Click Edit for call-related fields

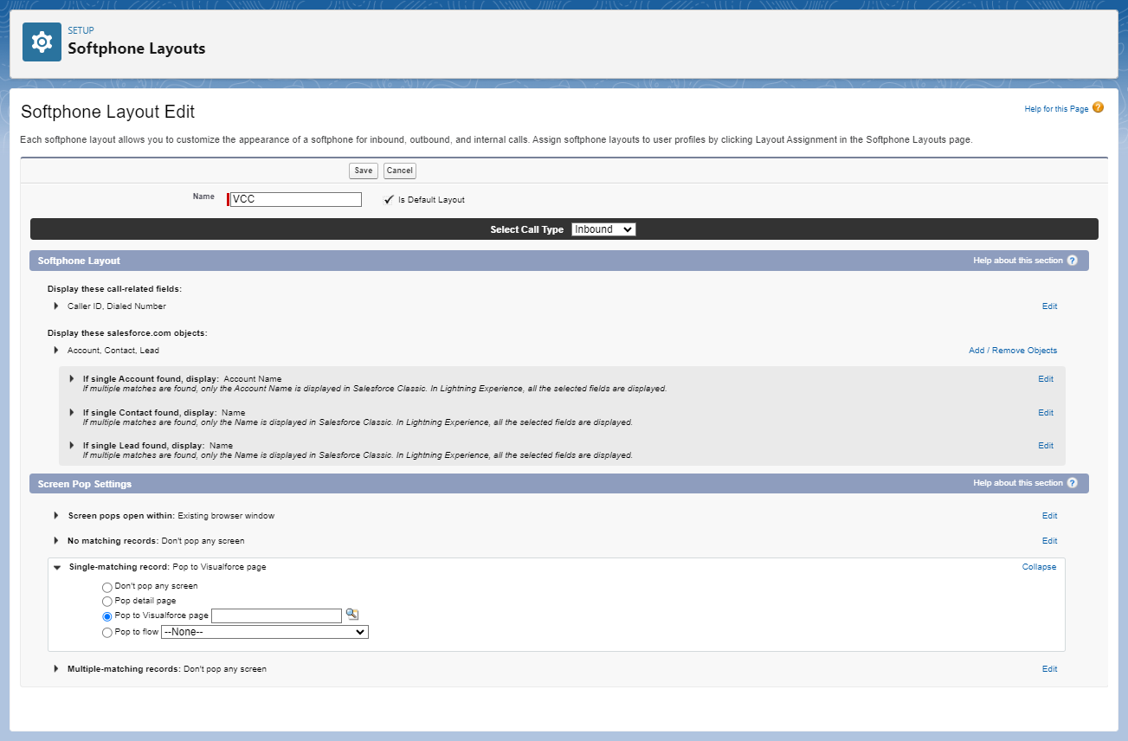pyautogui.click(x=1049, y=306)
